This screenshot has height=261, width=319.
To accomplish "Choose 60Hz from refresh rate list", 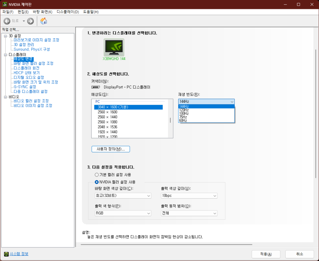I will (x=206, y=121).
